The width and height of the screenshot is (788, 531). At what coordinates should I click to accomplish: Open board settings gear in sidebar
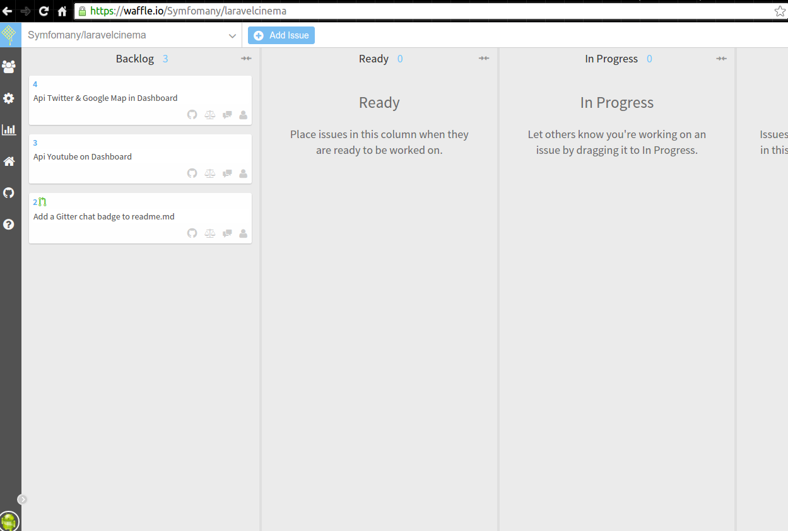click(9, 98)
